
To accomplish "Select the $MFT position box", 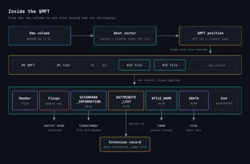I will point(210,36).
